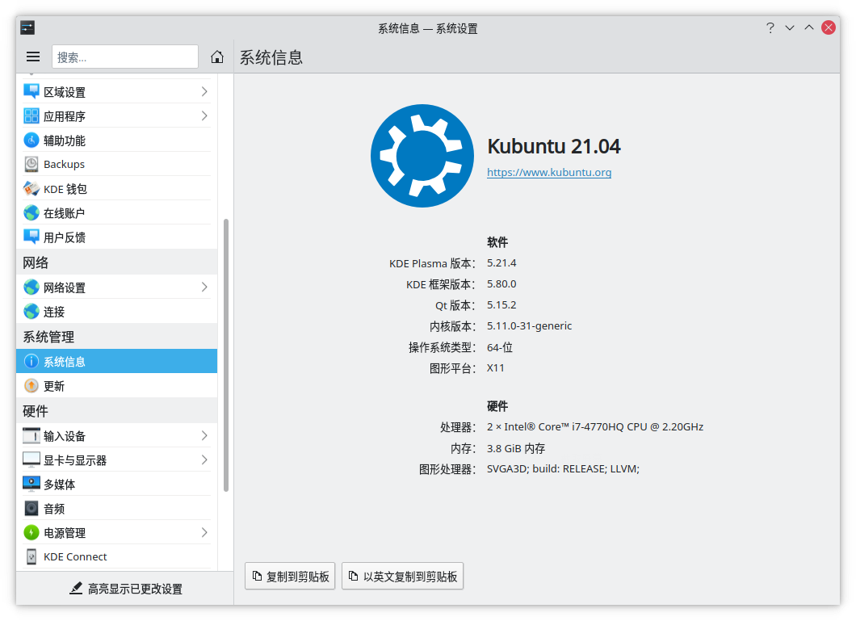
Task: Open 用户反馈 user feedback
Action: 117,237
